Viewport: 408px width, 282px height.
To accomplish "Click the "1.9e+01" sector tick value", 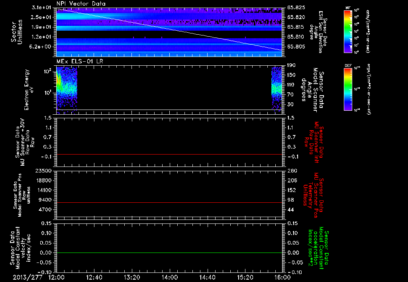I will click(x=42, y=27).
